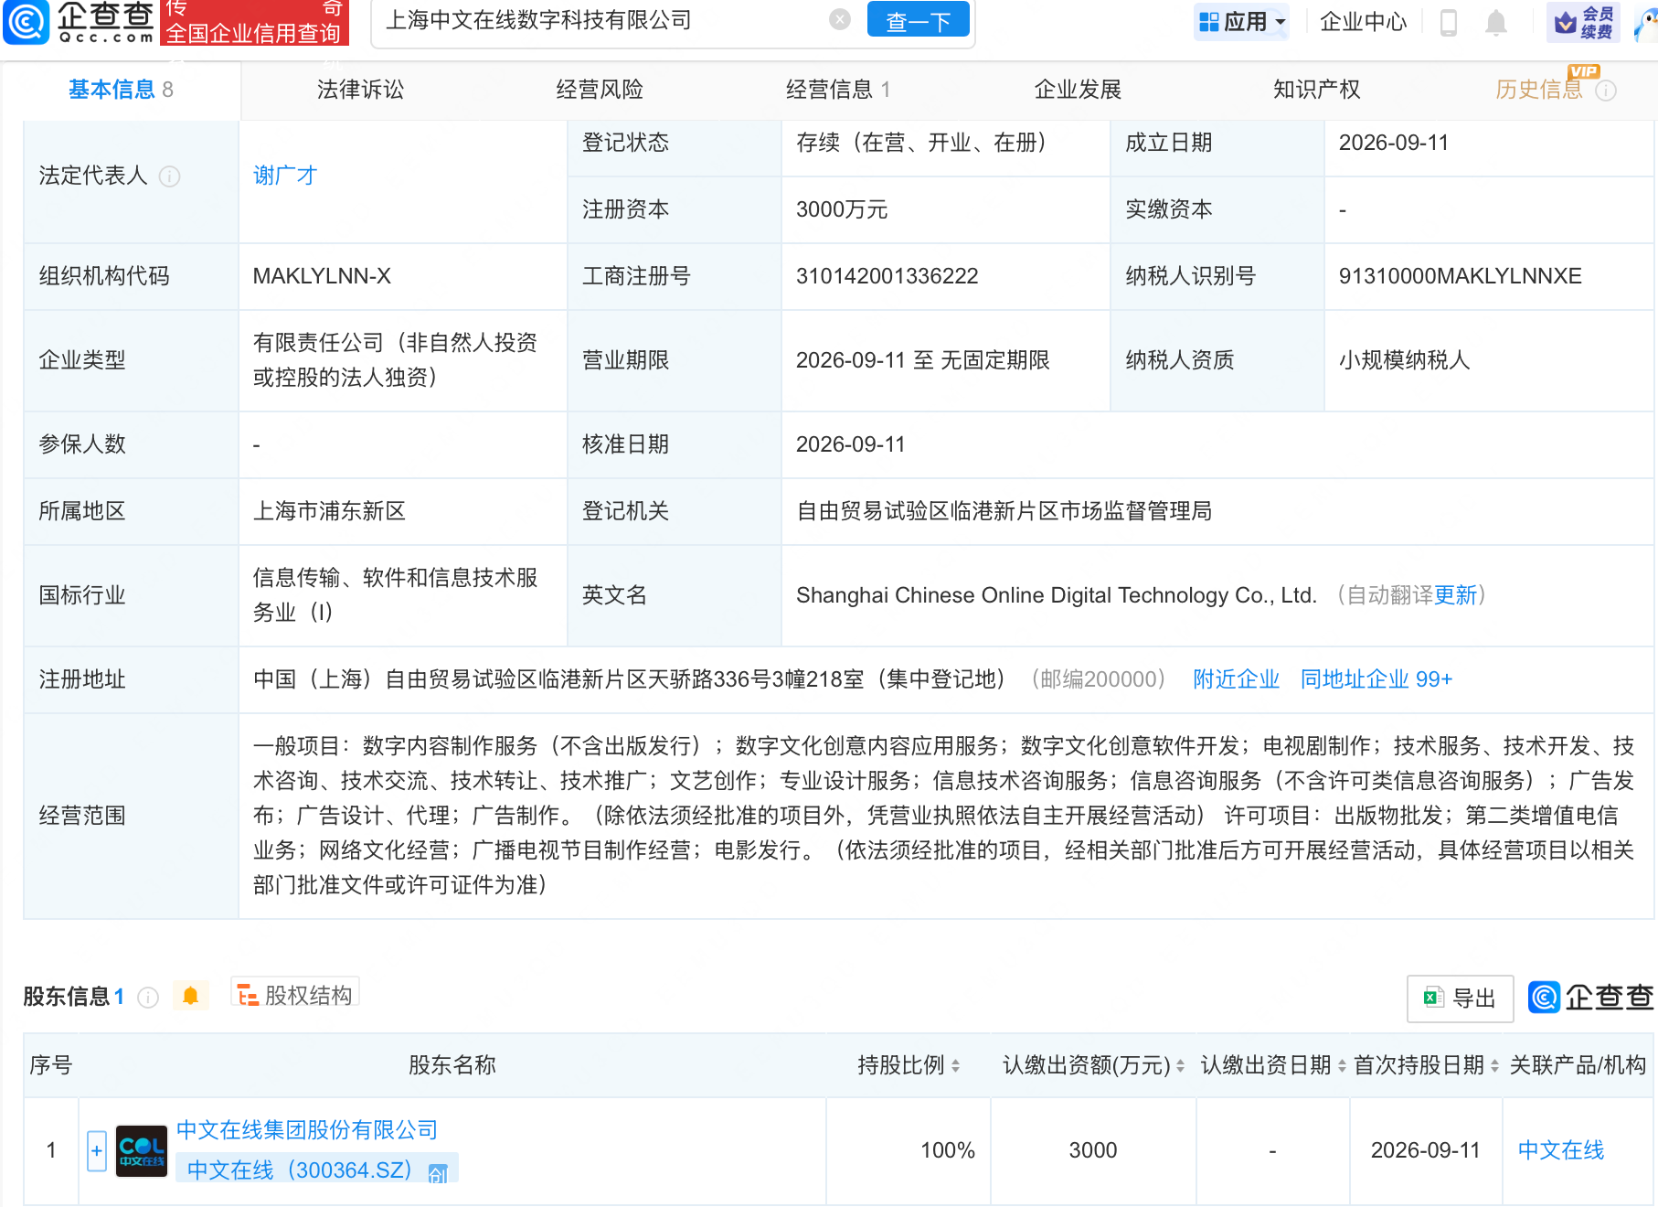This screenshot has height=1207, width=1658.
Task: Click info icon next to 股东信息
Action: pos(148,998)
